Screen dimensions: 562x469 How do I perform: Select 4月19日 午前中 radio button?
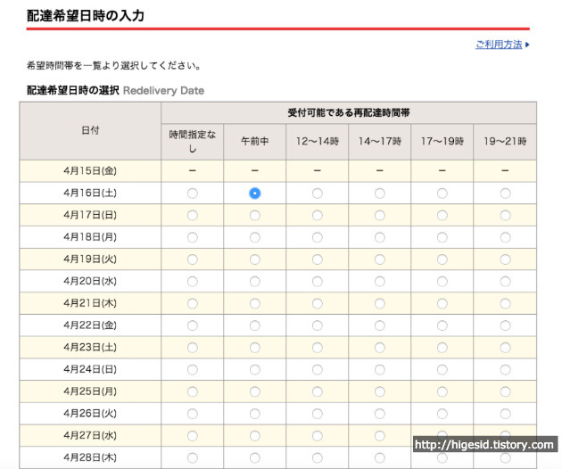[255, 259]
